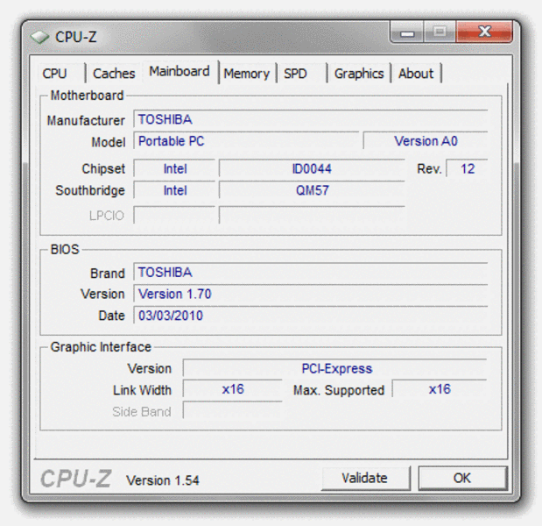
Task: Click the Southbridge value 'QM57'
Action: click(312, 190)
